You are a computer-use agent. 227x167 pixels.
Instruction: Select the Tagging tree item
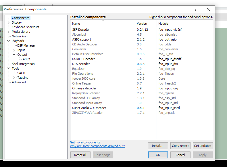click(23, 78)
